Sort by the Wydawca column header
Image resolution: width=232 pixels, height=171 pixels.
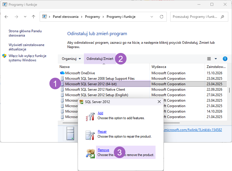point(159,67)
